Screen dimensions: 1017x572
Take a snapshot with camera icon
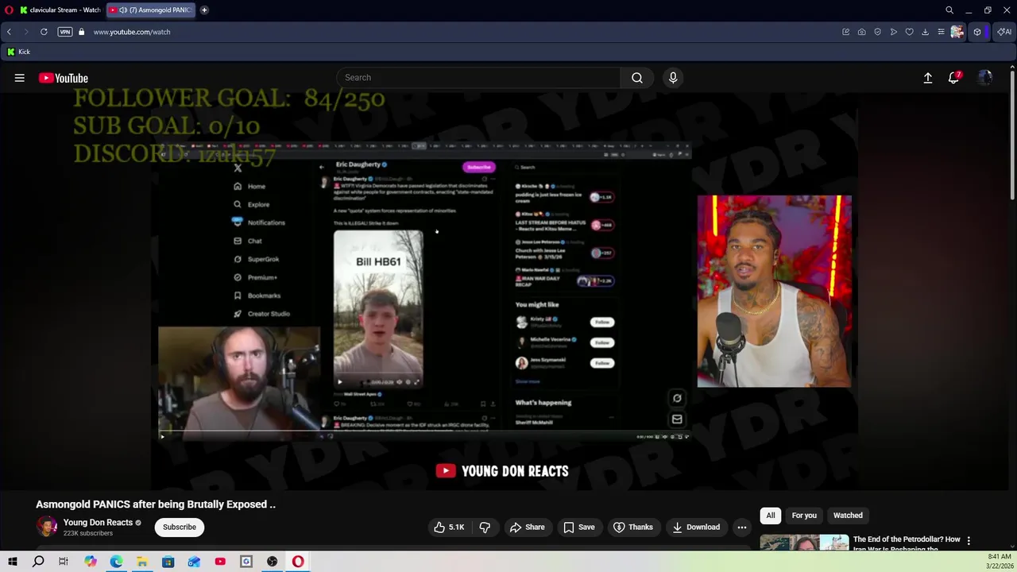[862, 32]
